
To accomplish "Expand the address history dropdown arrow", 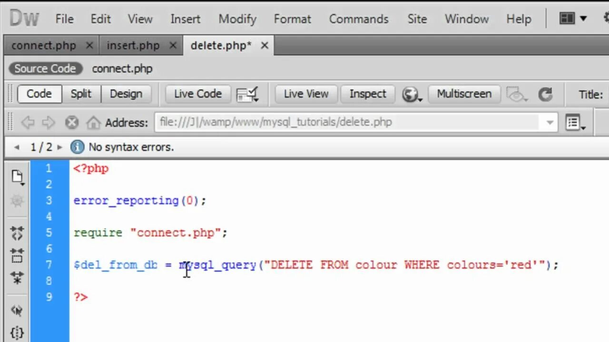I will point(550,123).
